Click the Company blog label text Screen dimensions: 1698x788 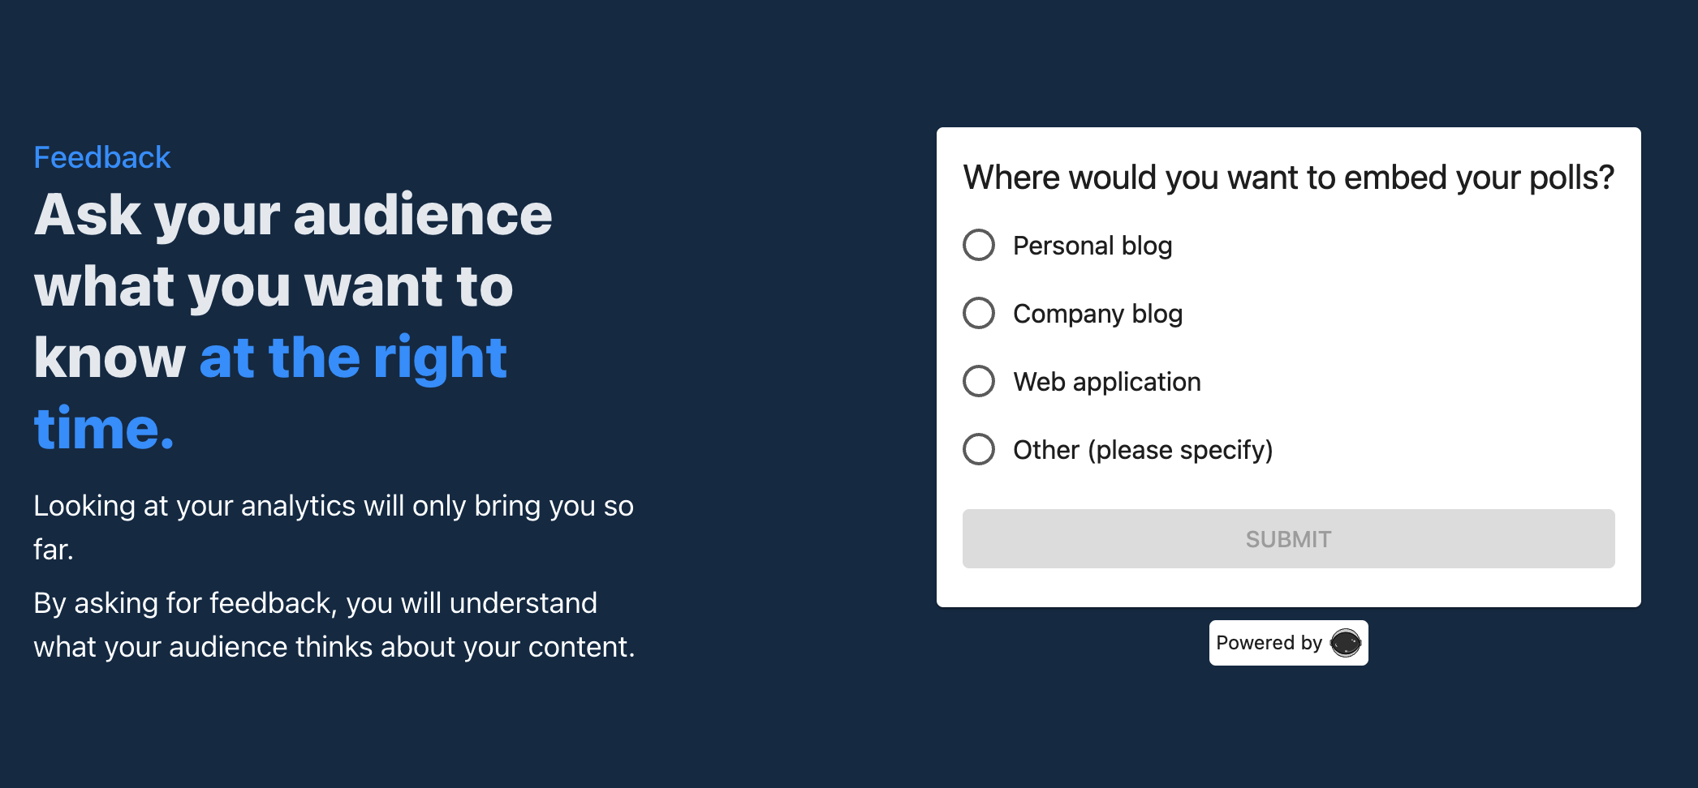pyautogui.click(x=1097, y=314)
